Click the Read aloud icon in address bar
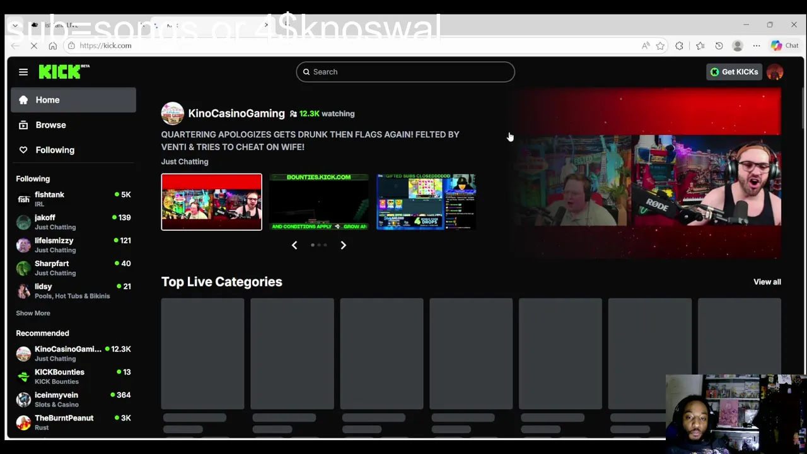The width and height of the screenshot is (807, 454). point(646,45)
